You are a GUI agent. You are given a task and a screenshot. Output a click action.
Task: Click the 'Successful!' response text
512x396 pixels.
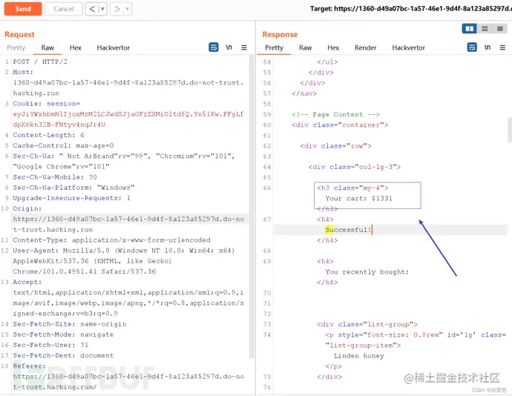348,230
